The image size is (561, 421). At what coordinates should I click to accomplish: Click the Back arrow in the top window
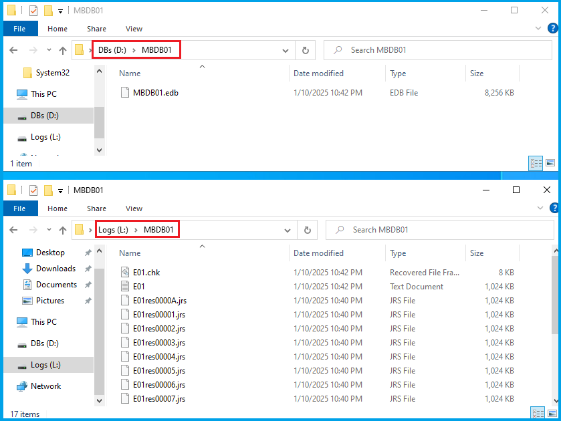coord(13,50)
